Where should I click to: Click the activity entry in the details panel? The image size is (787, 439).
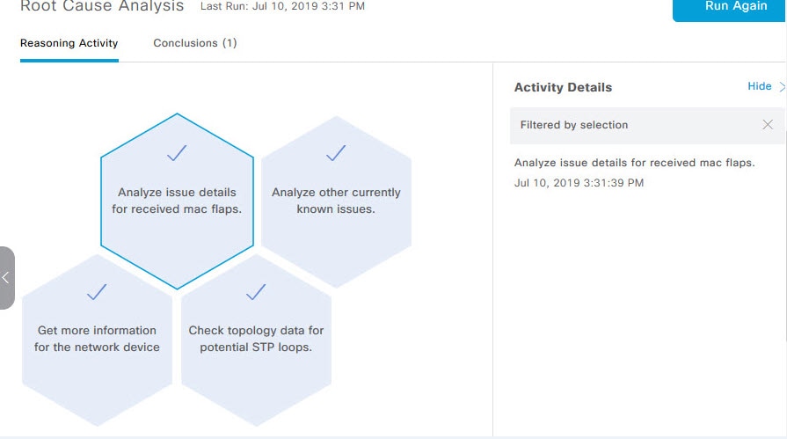point(634,163)
